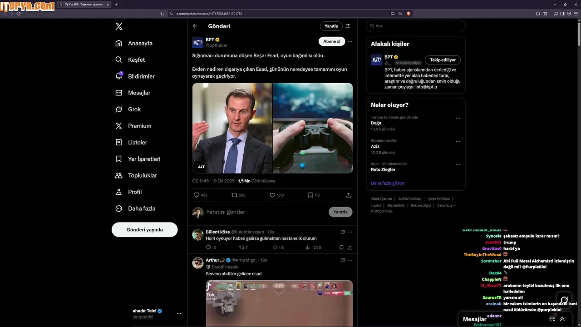Click Grok icon on Arthur reply

click(343, 260)
